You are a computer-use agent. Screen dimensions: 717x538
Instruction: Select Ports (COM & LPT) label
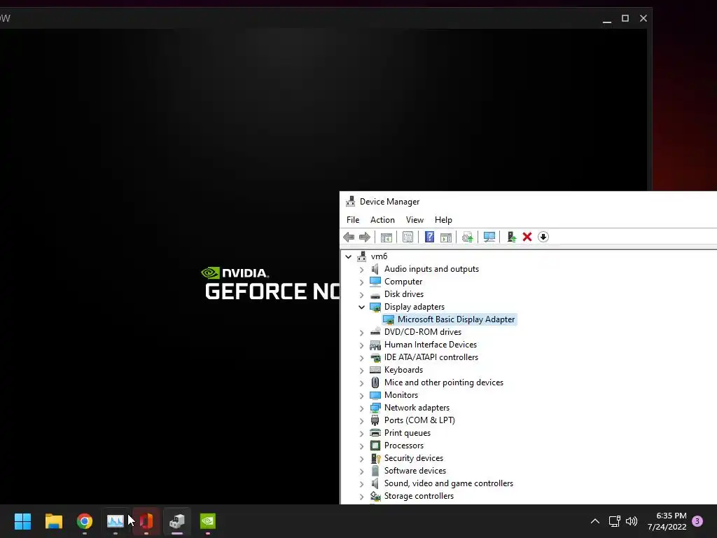click(419, 420)
